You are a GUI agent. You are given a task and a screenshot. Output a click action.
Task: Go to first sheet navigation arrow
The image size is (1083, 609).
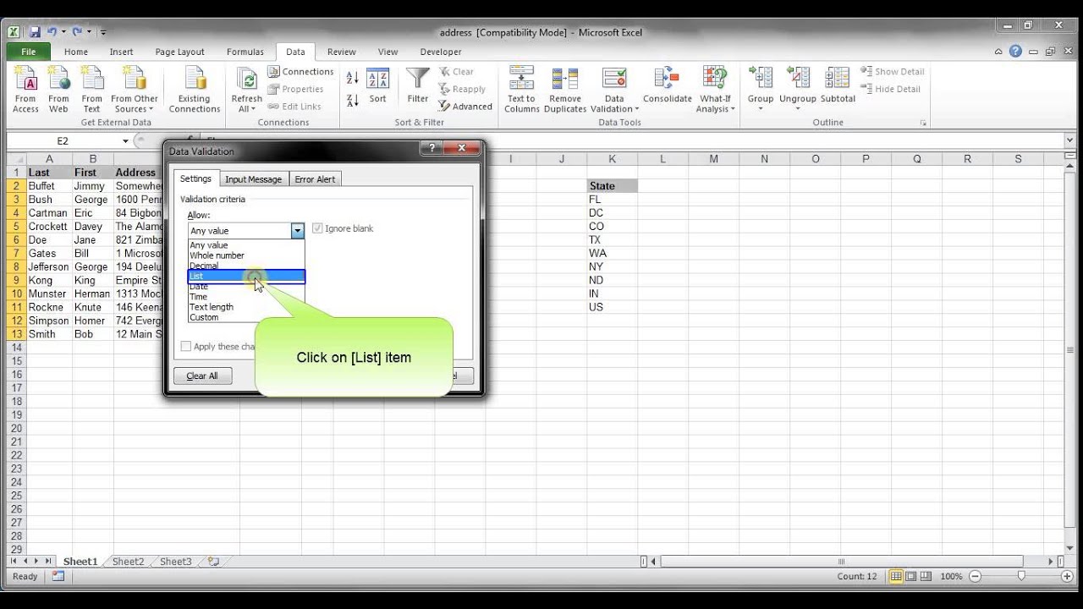[x=14, y=562]
